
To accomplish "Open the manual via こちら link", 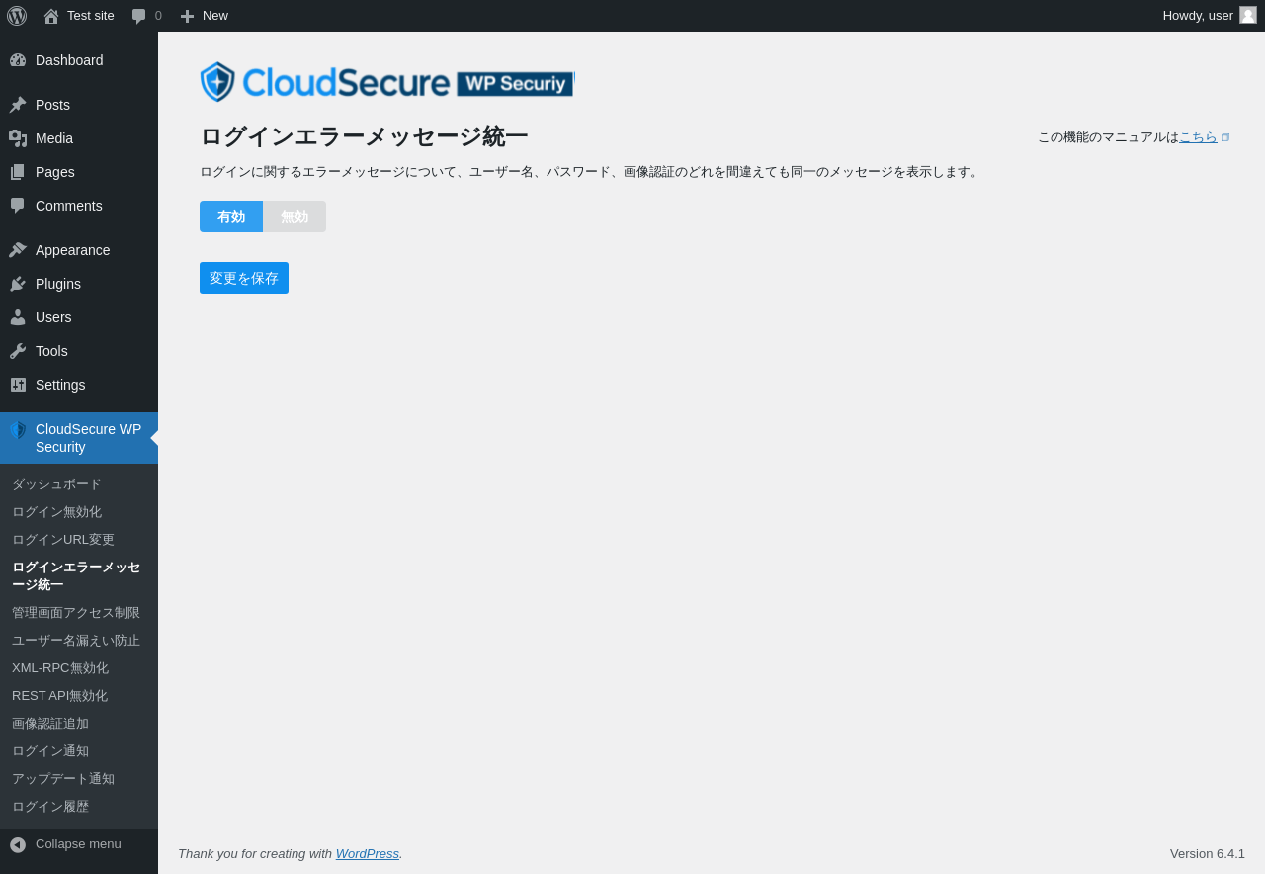I will (x=1198, y=137).
